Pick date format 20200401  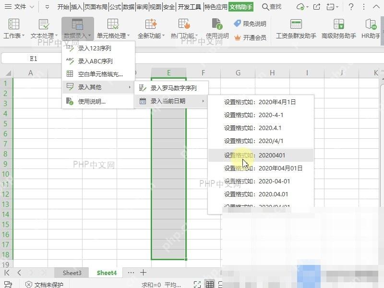pos(261,155)
